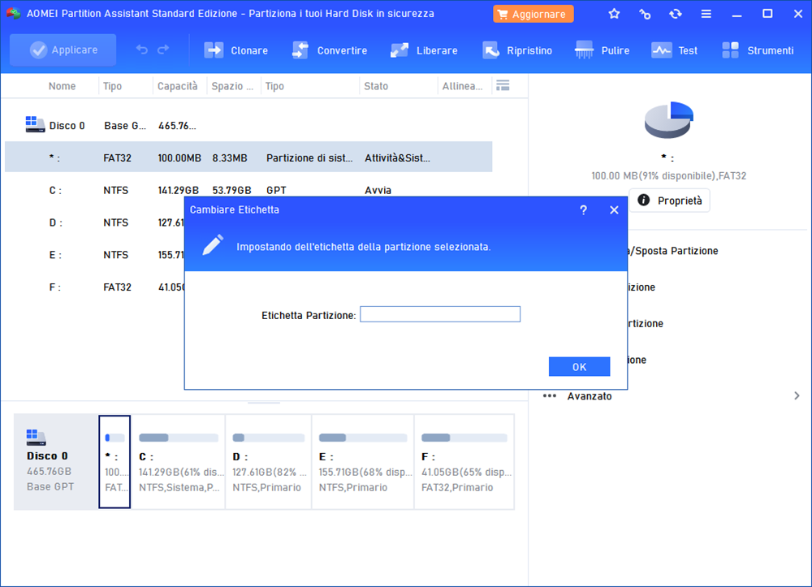Click the pie chart disk usage icon

click(x=668, y=119)
